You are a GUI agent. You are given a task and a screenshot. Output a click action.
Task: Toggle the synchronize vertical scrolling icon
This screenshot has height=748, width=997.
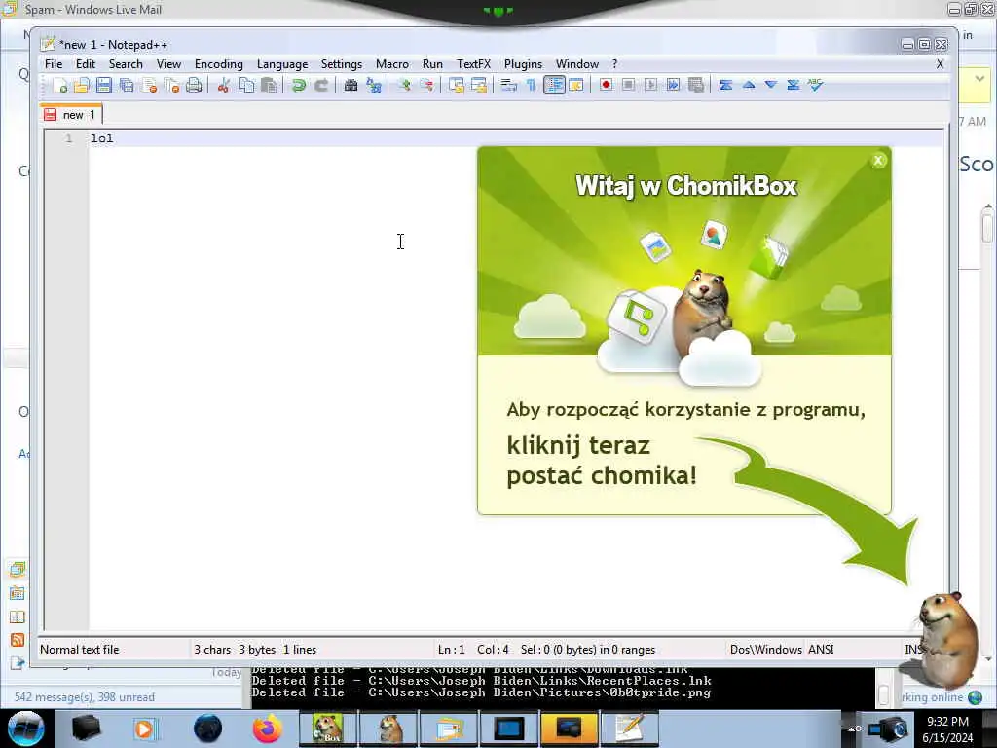pos(456,85)
